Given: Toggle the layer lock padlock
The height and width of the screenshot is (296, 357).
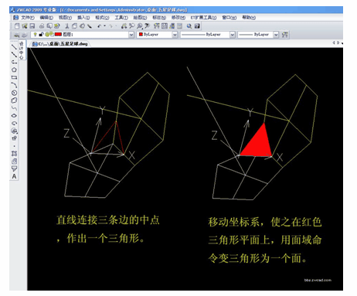Looking at the screenshot, I should 41,34.
